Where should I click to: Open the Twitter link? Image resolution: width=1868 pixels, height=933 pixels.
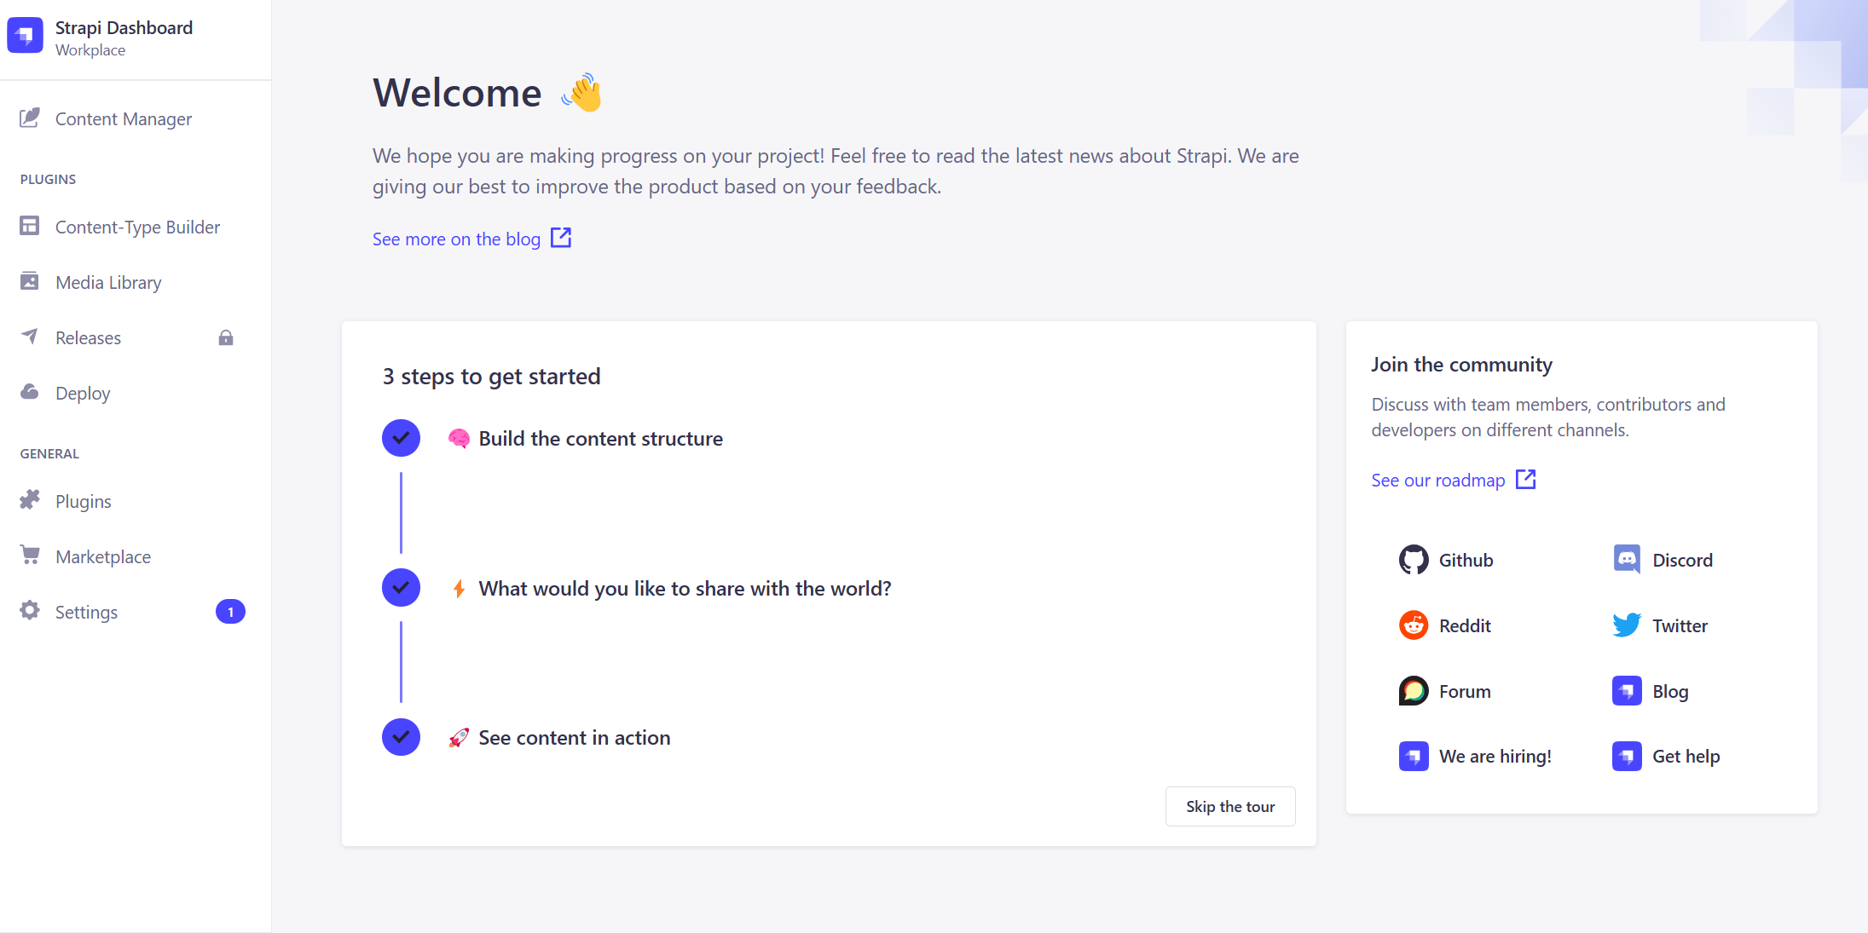1661,625
